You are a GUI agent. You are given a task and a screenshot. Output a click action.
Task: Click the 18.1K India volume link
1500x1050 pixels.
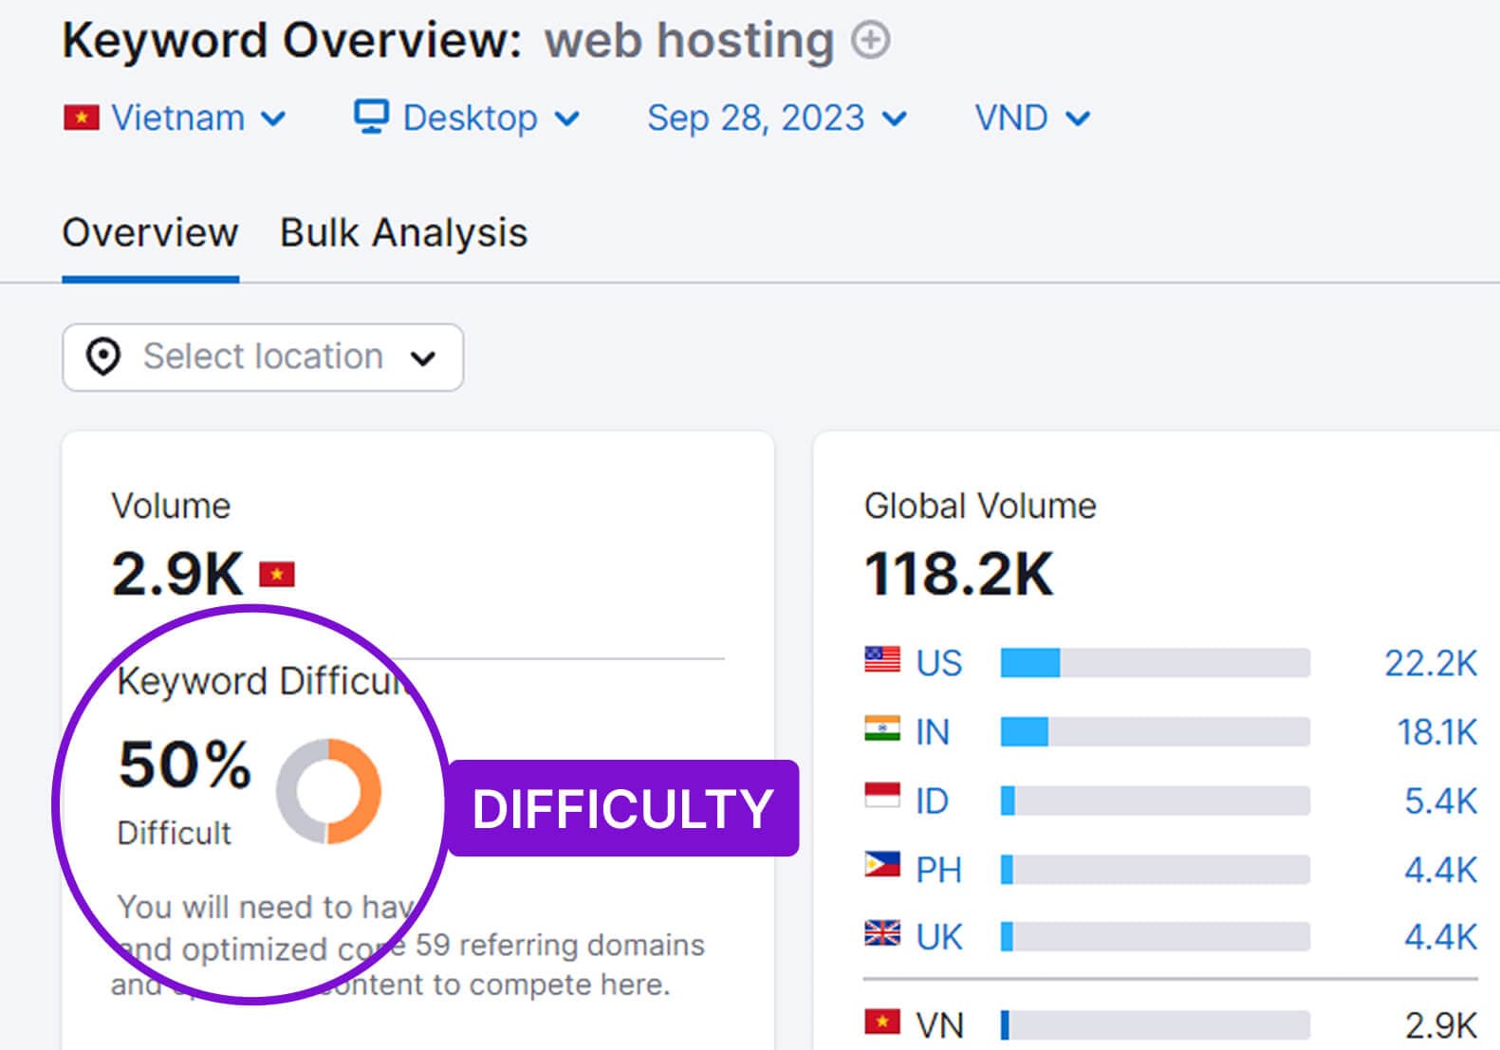tap(1436, 732)
